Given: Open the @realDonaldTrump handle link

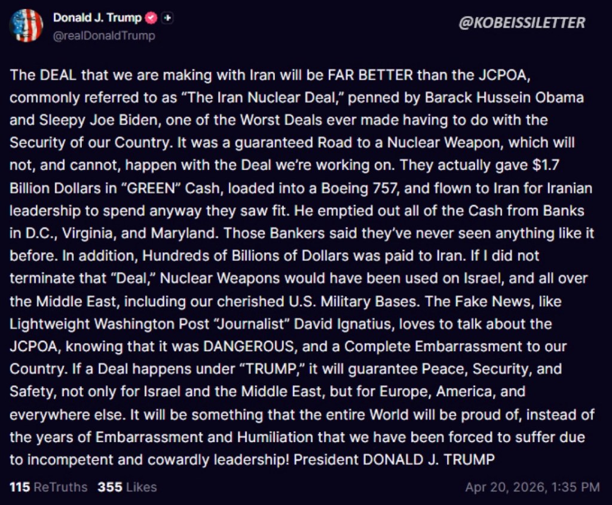Looking at the screenshot, I should [104, 36].
